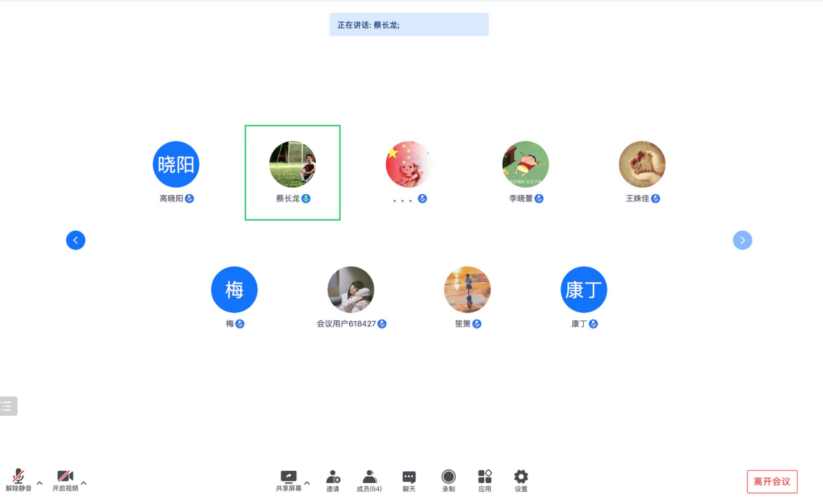Select the 会议用户618427 avatar
Screen dimensions: 823x497
[351, 290]
